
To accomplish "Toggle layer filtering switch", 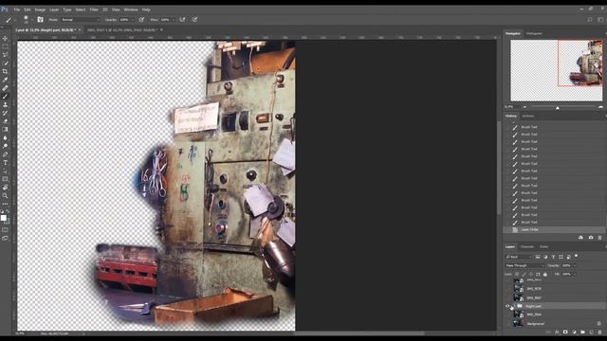I will click(x=576, y=256).
